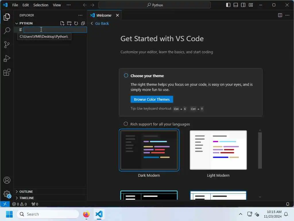Click the new file name input field
The width and height of the screenshot is (294, 221).
click(x=55, y=30)
